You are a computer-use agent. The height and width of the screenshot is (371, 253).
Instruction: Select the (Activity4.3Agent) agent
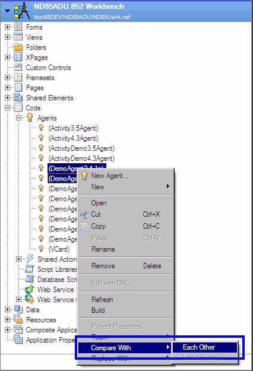pyautogui.click(x=73, y=138)
